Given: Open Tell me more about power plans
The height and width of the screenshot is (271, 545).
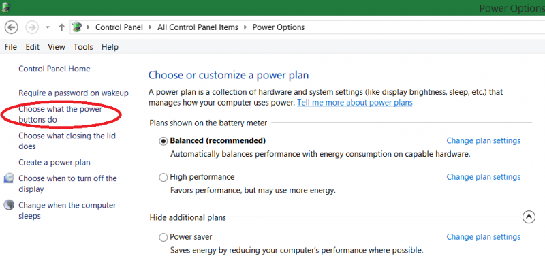Looking at the screenshot, I should (x=354, y=103).
